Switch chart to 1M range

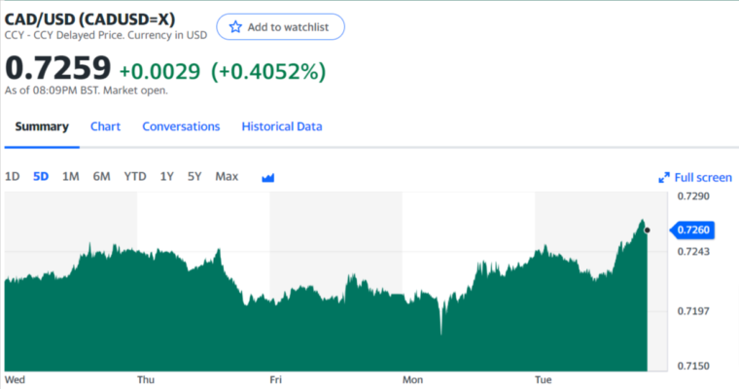(x=71, y=177)
